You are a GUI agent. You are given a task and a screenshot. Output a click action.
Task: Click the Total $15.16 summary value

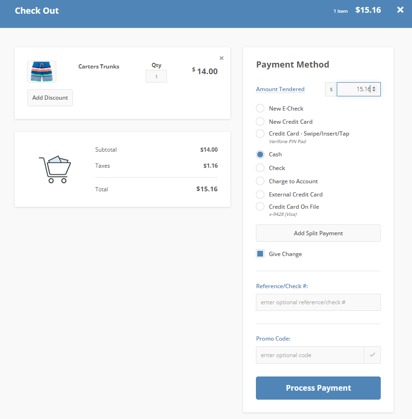[x=207, y=189]
